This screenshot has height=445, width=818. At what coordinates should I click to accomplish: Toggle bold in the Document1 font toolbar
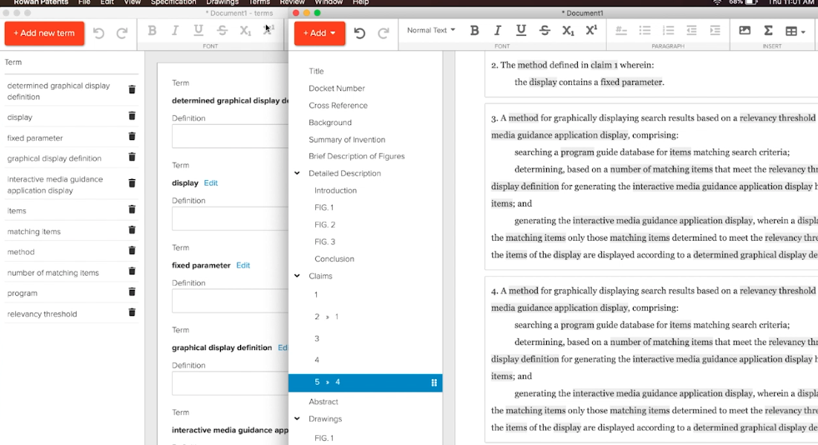coord(474,31)
